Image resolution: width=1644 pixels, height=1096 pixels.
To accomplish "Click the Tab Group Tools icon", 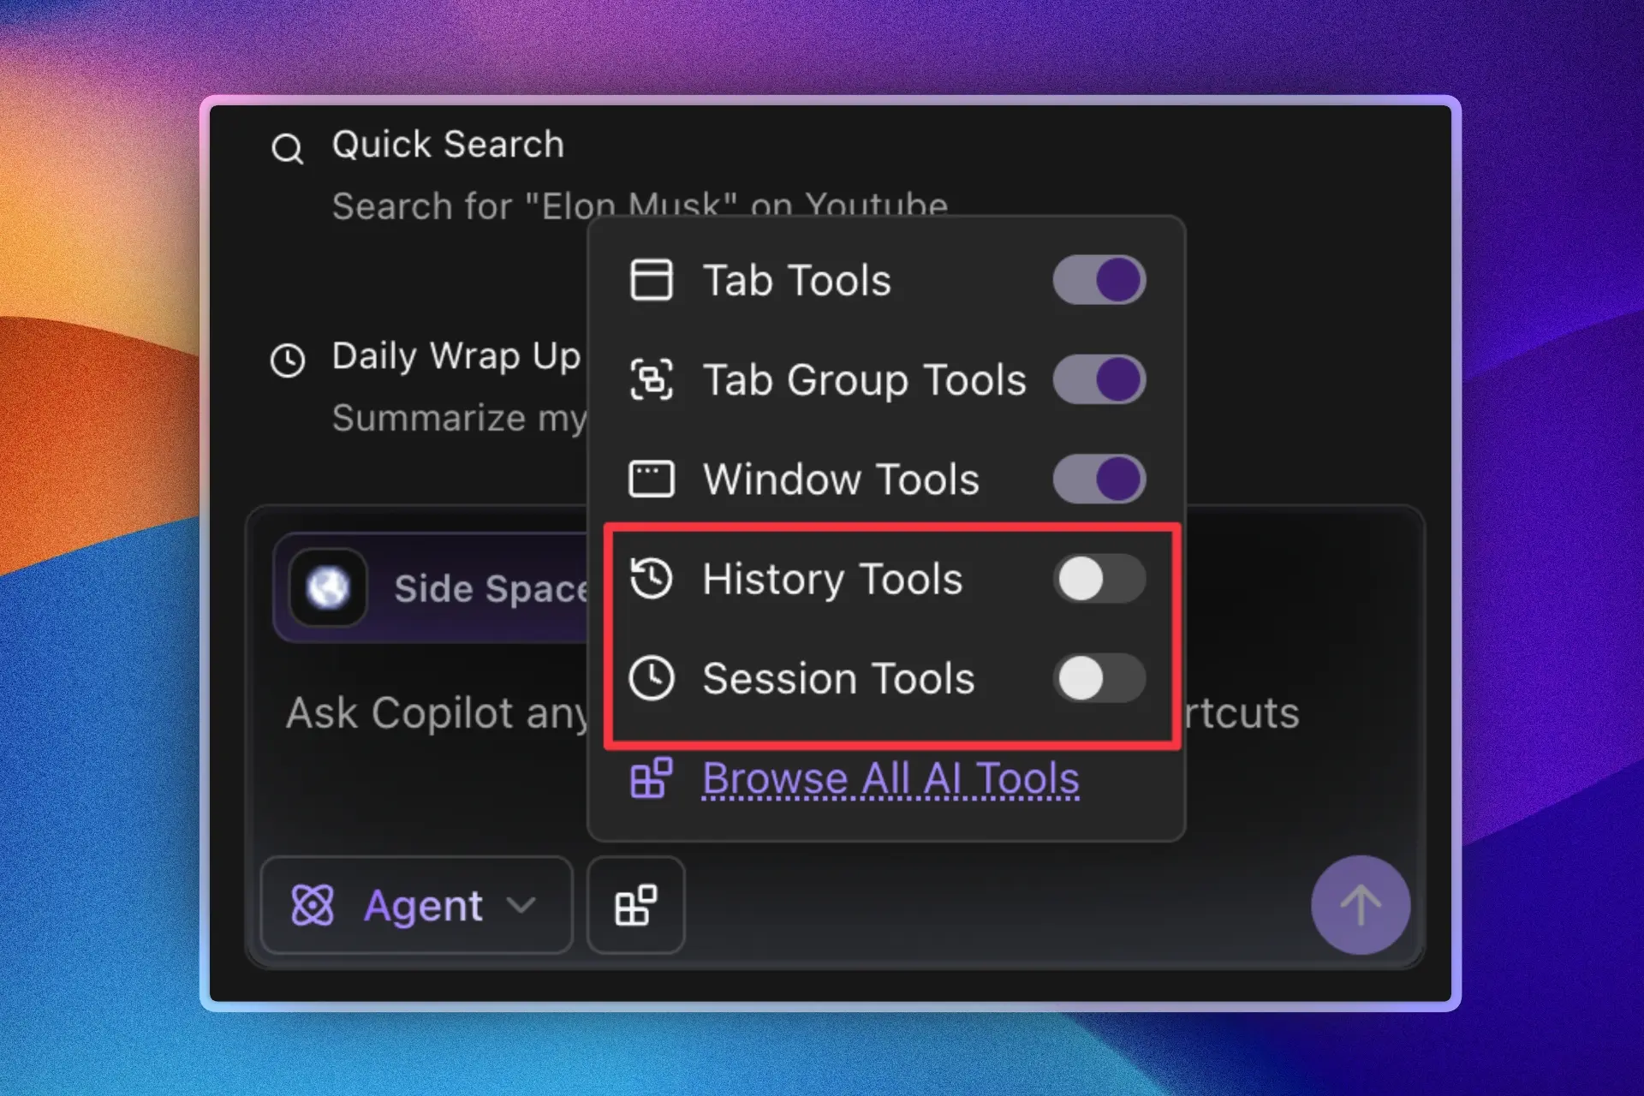I will pyautogui.click(x=651, y=379).
